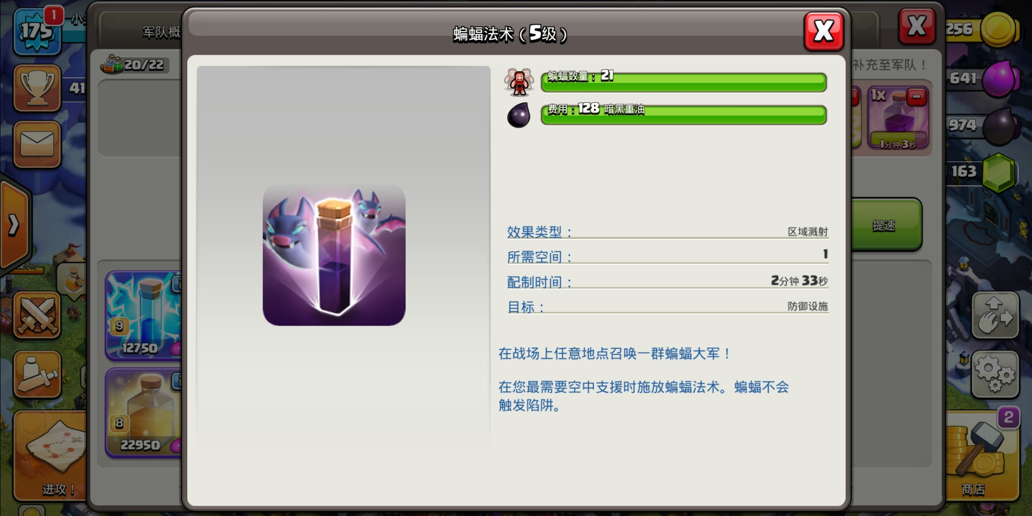Click the 目标 防御设施 value
The image size is (1032, 516).
pyautogui.click(x=808, y=306)
